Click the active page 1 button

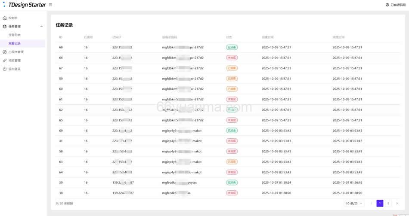point(380,203)
